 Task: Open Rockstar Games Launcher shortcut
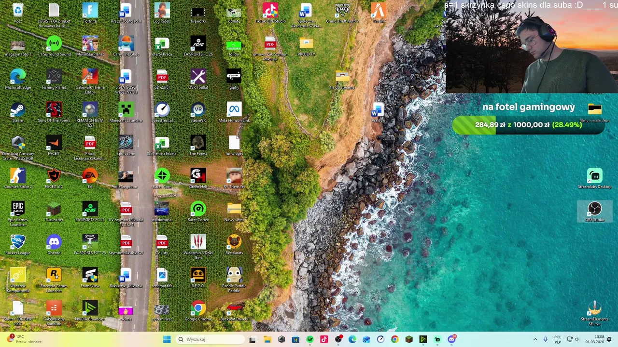54,280
